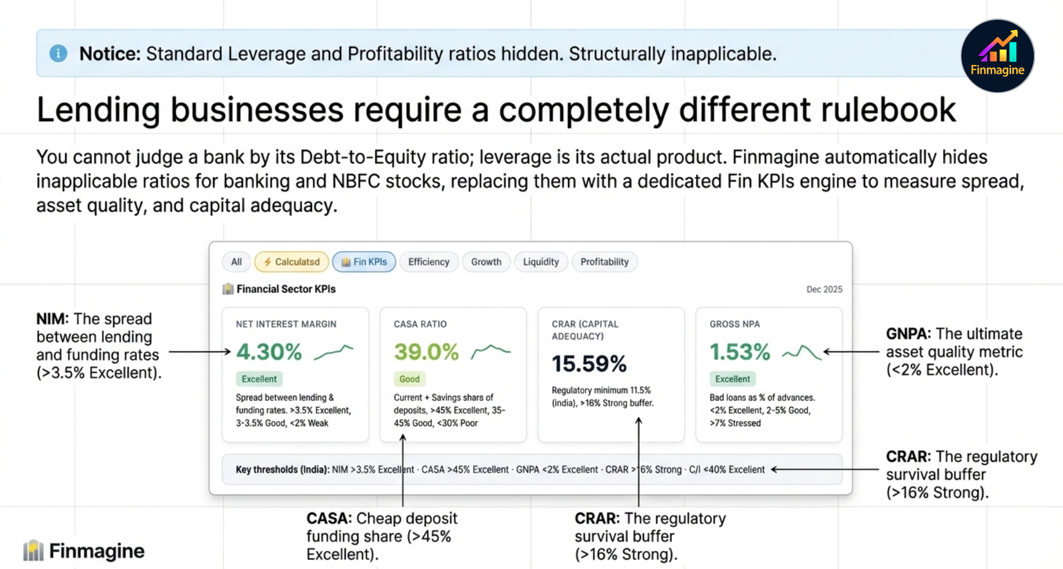Toggle the Efficiency filter chip
Viewport: 1063px width, 569px height.
coord(429,261)
